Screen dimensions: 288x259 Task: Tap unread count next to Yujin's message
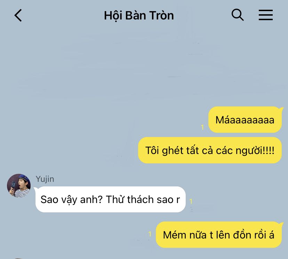pyautogui.click(x=191, y=201)
